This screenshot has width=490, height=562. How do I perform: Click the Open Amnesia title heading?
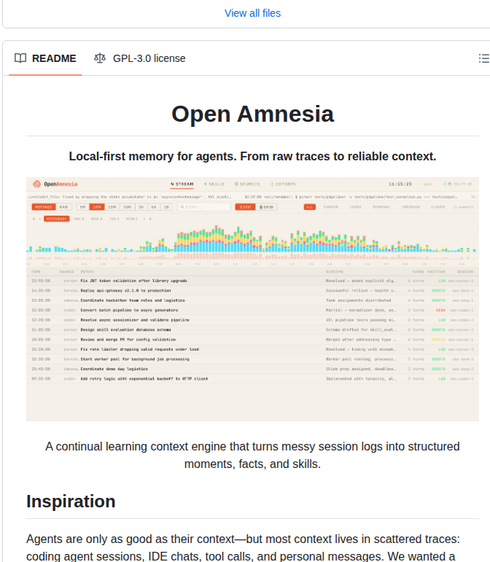[252, 114]
